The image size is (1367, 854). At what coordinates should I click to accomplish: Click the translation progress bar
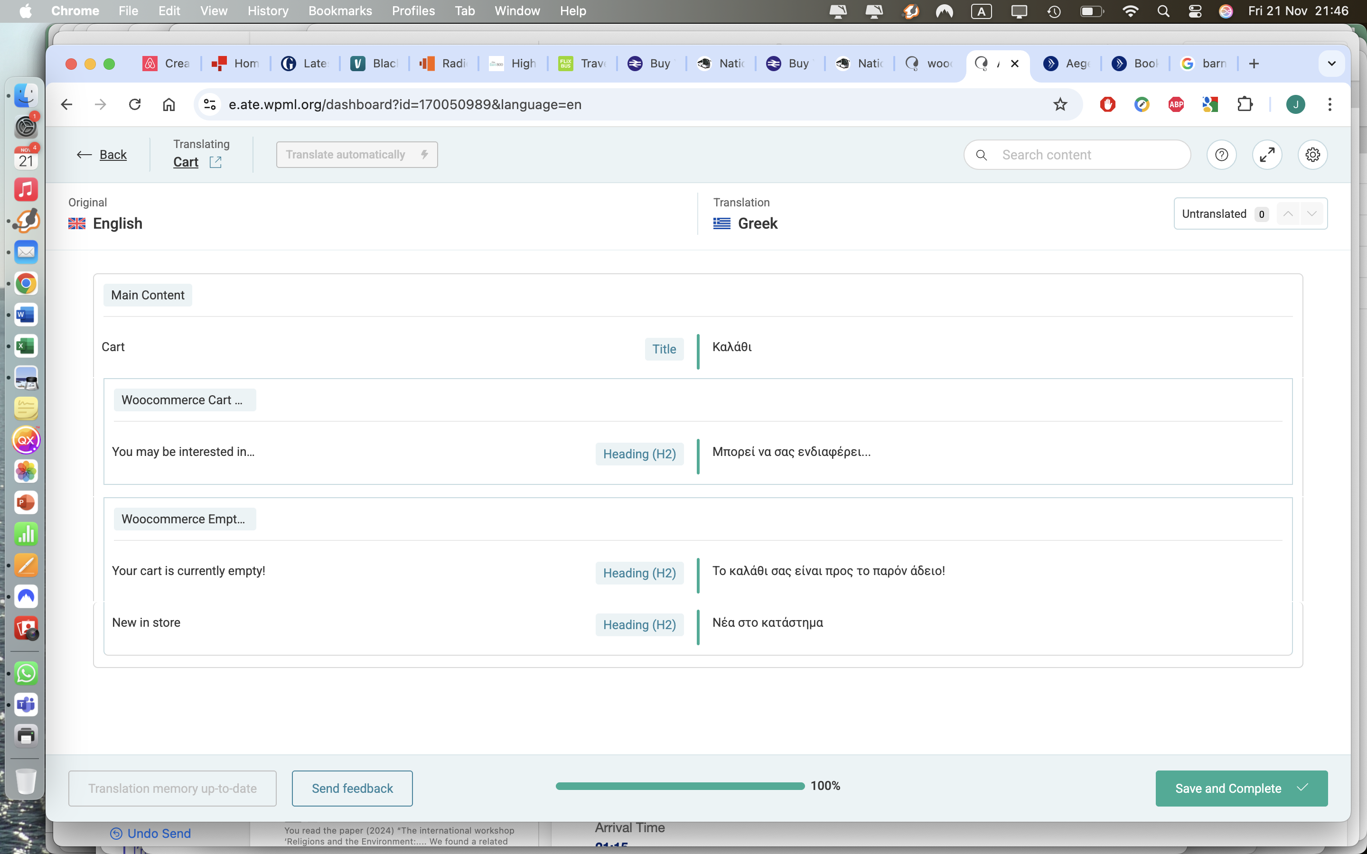(x=680, y=786)
